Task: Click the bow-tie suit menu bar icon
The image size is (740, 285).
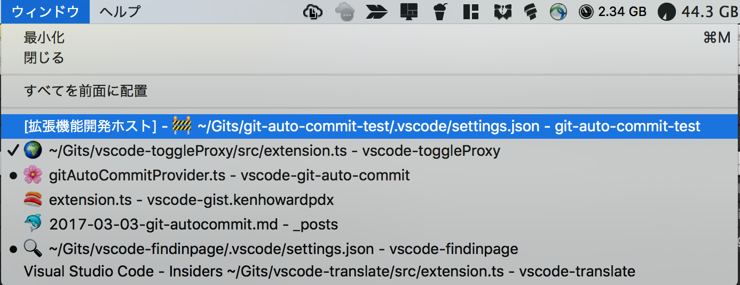Action: click(502, 11)
